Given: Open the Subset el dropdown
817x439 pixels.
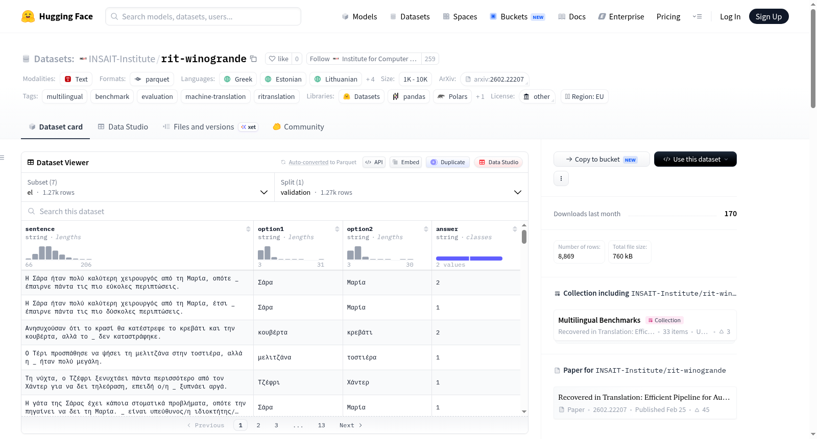Looking at the screenshot, I should (x=148, y=188).
